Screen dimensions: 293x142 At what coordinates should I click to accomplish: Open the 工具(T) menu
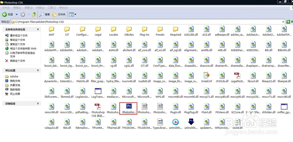click(x=52, y=8)
